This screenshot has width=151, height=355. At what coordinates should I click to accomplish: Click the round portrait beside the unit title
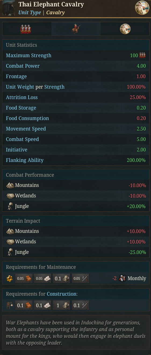point(142,8)
